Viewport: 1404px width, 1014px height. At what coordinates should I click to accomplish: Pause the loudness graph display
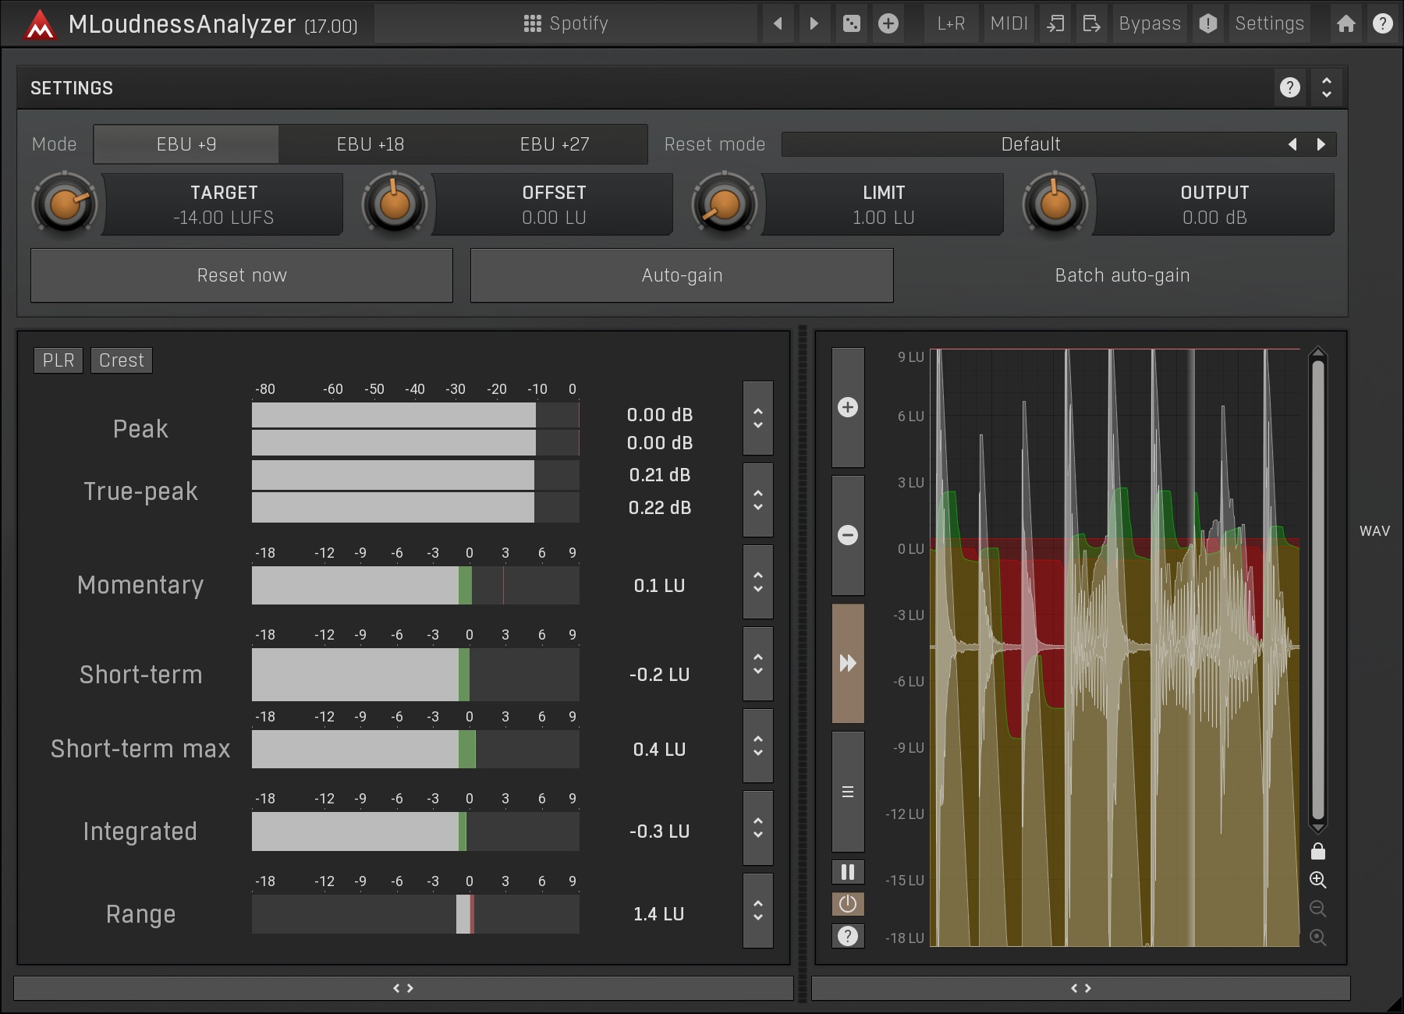(x=848, y=872)
